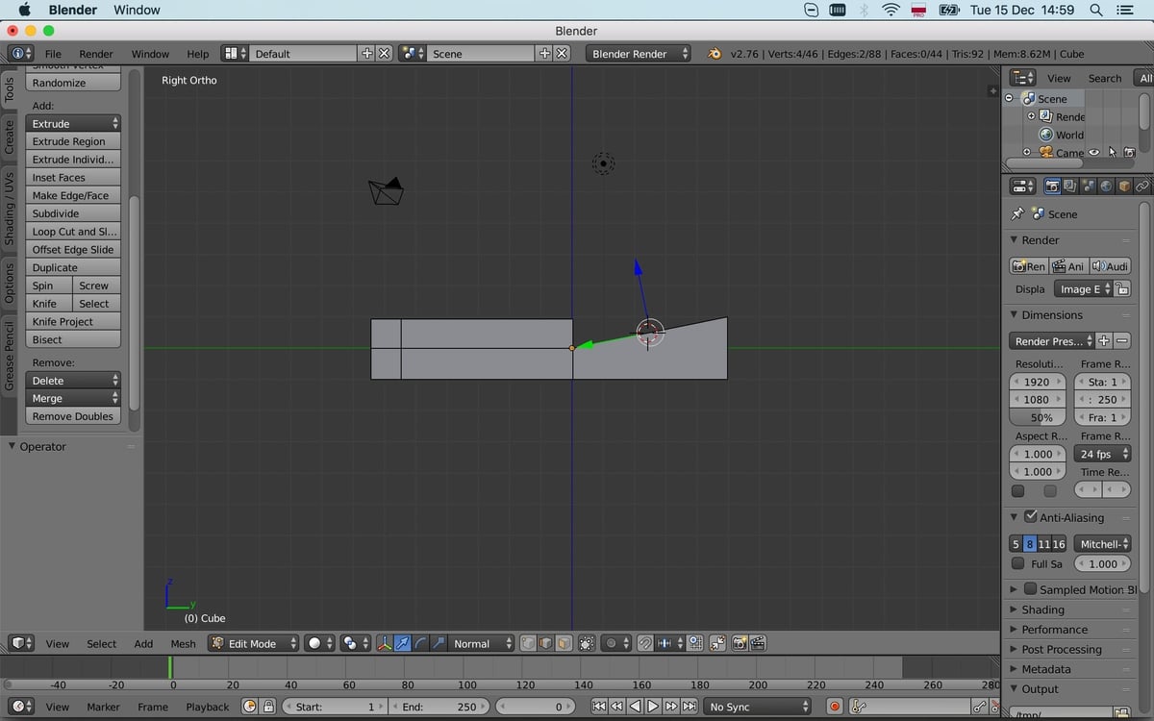Hide the Camera with the eye toggle
This screenshot has height=721, width=1154.
coord(1093,152)
